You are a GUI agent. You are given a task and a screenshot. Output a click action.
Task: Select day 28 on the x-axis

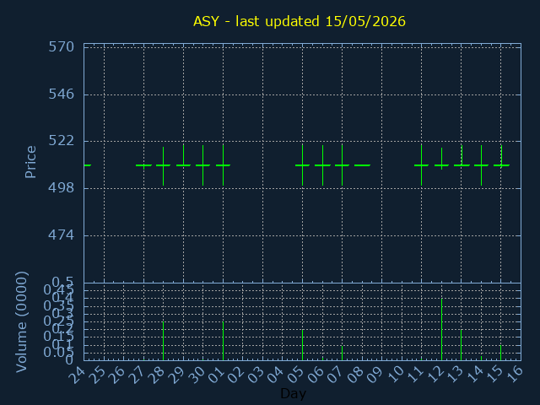[157, 374]
